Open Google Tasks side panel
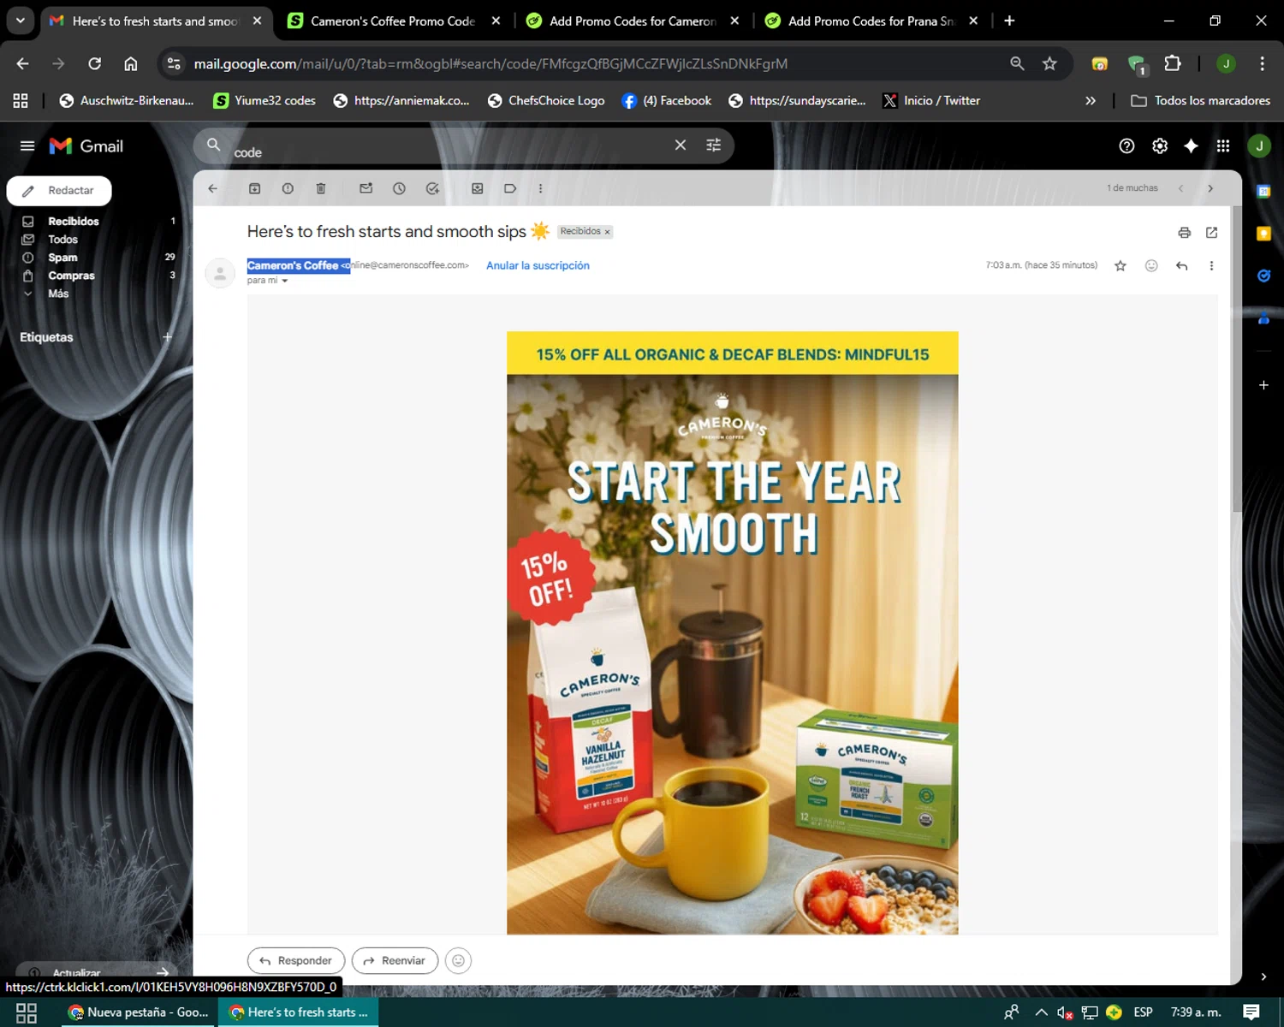Image resolution: width=1284 pixels, height=1027 pixels. coord(1263,275)
